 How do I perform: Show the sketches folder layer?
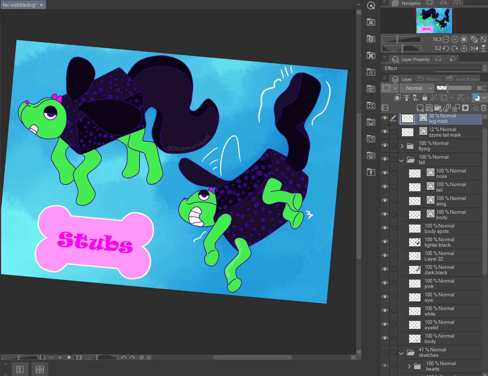[x=385, y=352]
